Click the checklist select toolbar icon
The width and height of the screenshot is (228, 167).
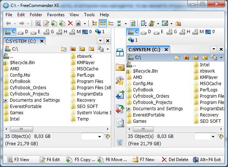tap(144, 24)
